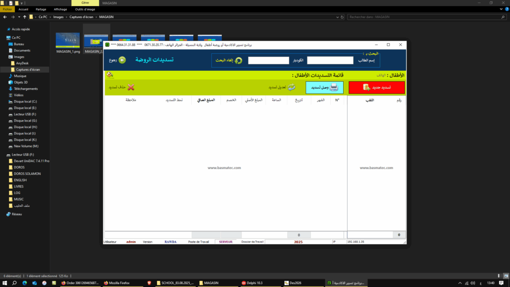This screenshot has height=287, width=510.
Task: Click the red new payment button
Action: click(377, 87)
